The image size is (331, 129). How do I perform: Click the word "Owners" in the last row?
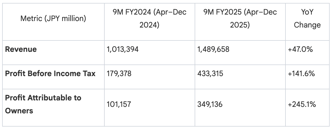point(19,110)
